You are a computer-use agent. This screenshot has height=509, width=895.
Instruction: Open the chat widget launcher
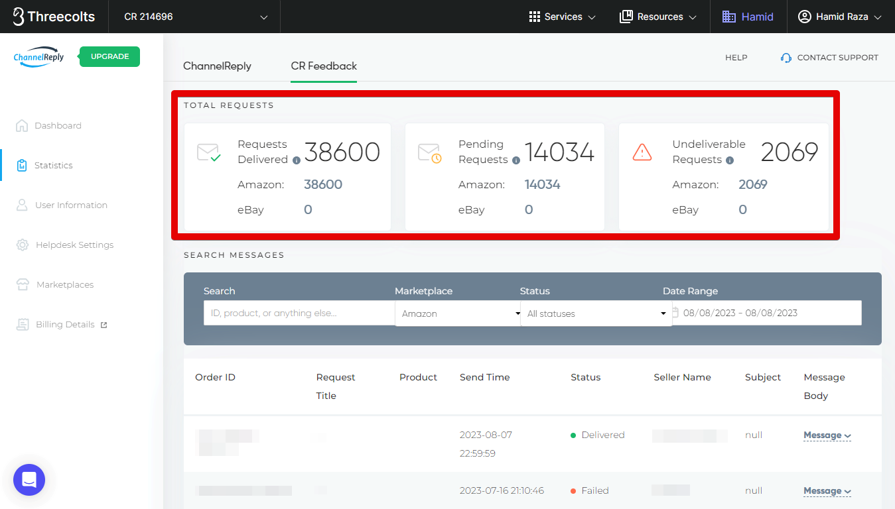29,480
